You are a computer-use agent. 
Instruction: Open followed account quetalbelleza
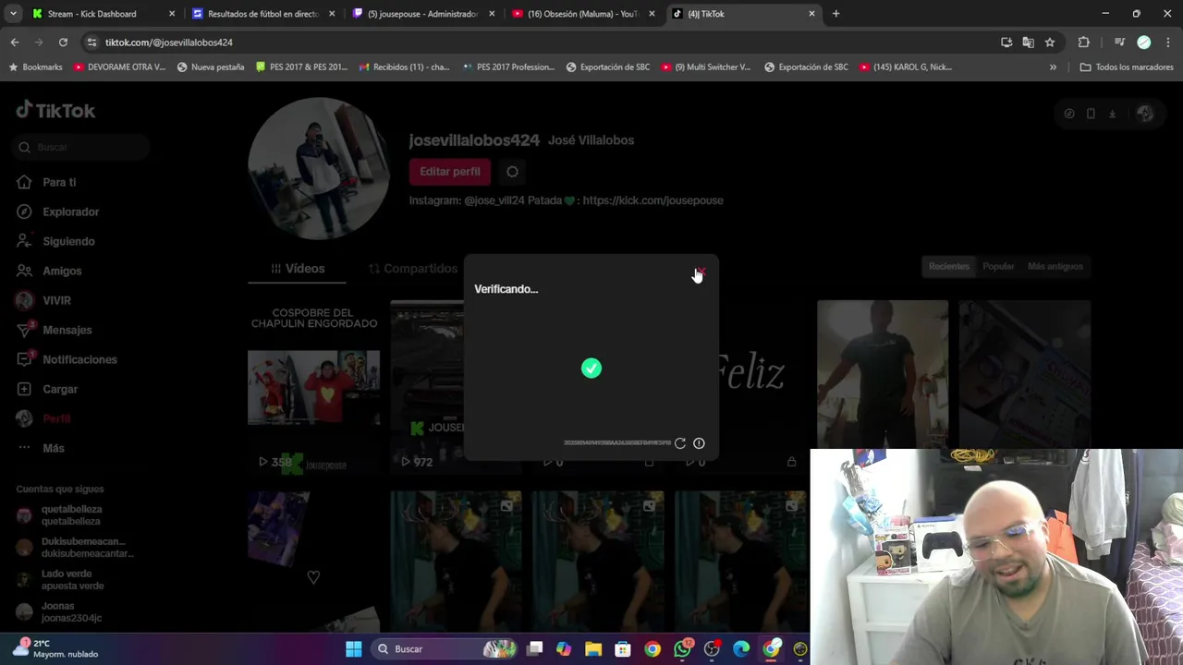pos(71,514)
